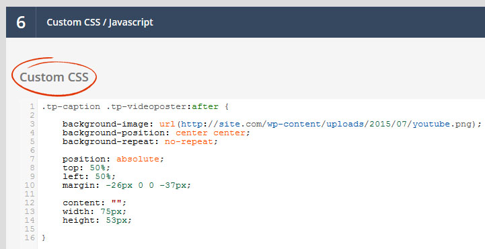The image size is (485, 249).
Task: Place cursor after top: 50% line
Action: [111, 168]
